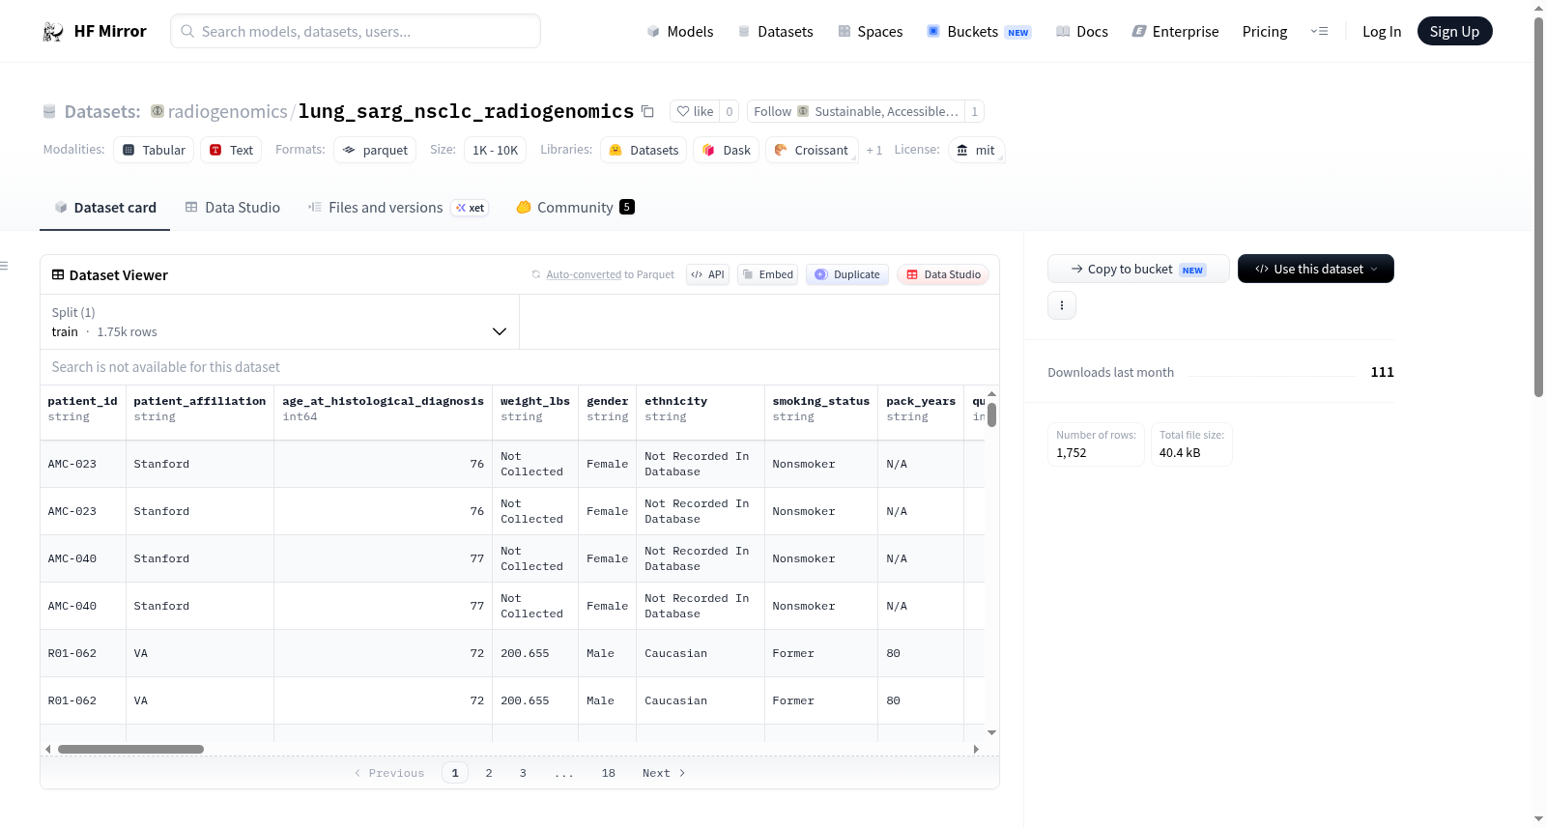The height and width of the screenshot is (828, 1546).
Task: Go to page 2 of table
Action: pyautogui.click(x=489, y=773)
